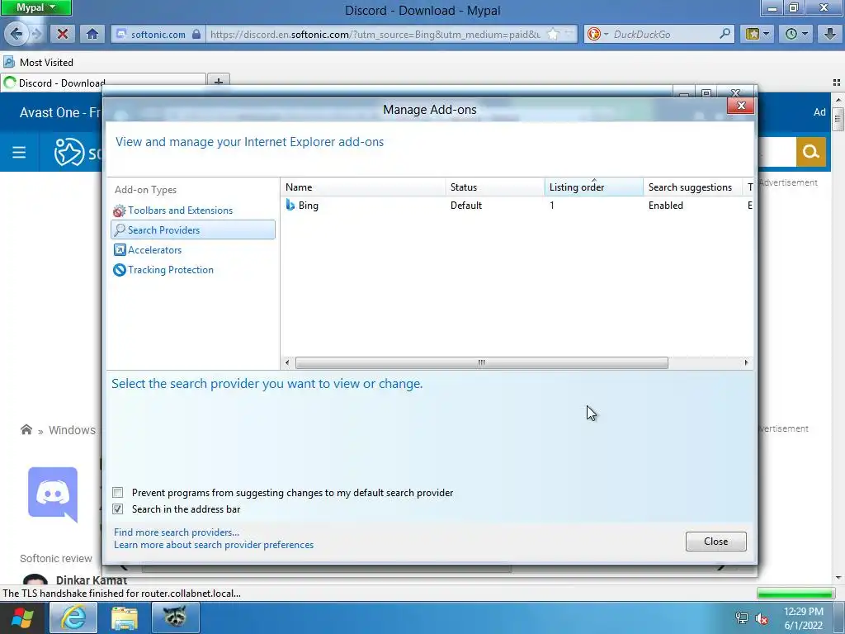845x634 pixels.
Task: Select Search Providers add-on type
Action: (193, 229)
